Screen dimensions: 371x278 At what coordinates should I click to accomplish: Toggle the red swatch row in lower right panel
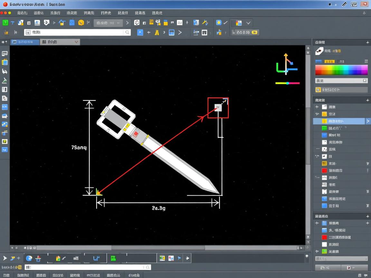tap(324, 237)
